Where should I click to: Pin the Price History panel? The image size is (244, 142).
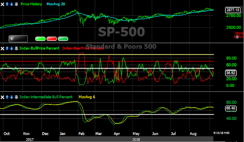pyautogui.click(x=16, y=4)
